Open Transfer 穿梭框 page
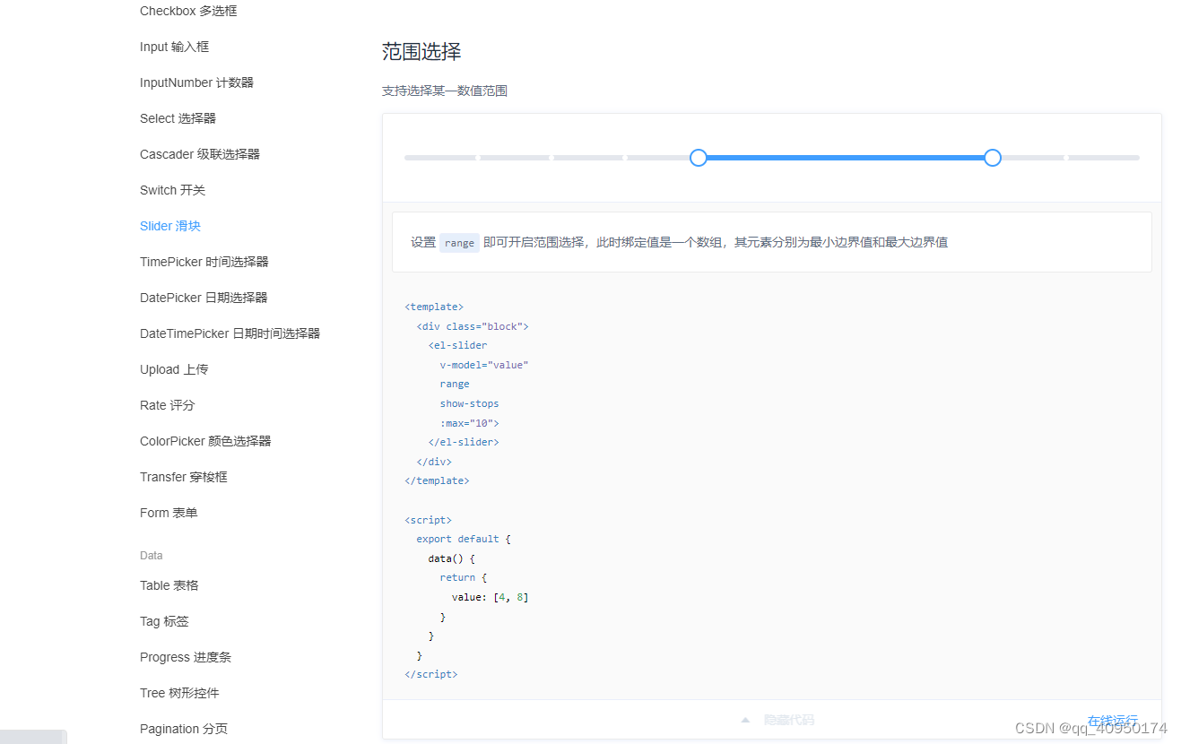The height and width of the screenshot is (744, 1181). (184, 477)
